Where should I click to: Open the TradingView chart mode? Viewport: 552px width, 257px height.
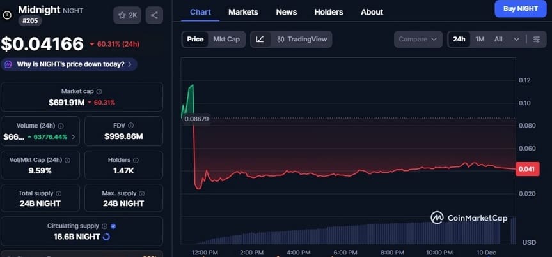(x=302, y=40)
